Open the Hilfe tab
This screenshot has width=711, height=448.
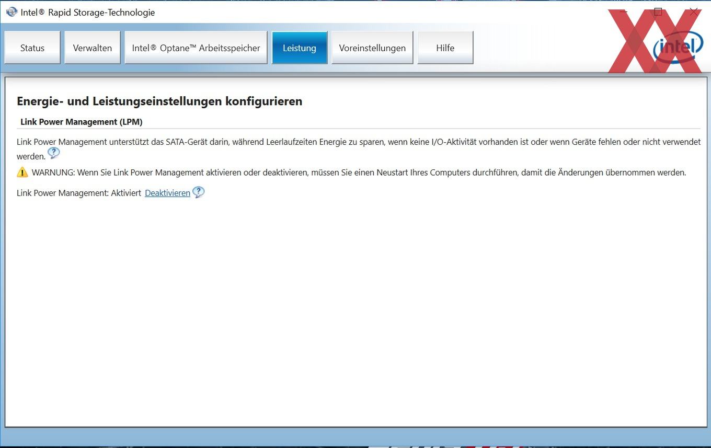pyautogui.click(x=445, y=48)
